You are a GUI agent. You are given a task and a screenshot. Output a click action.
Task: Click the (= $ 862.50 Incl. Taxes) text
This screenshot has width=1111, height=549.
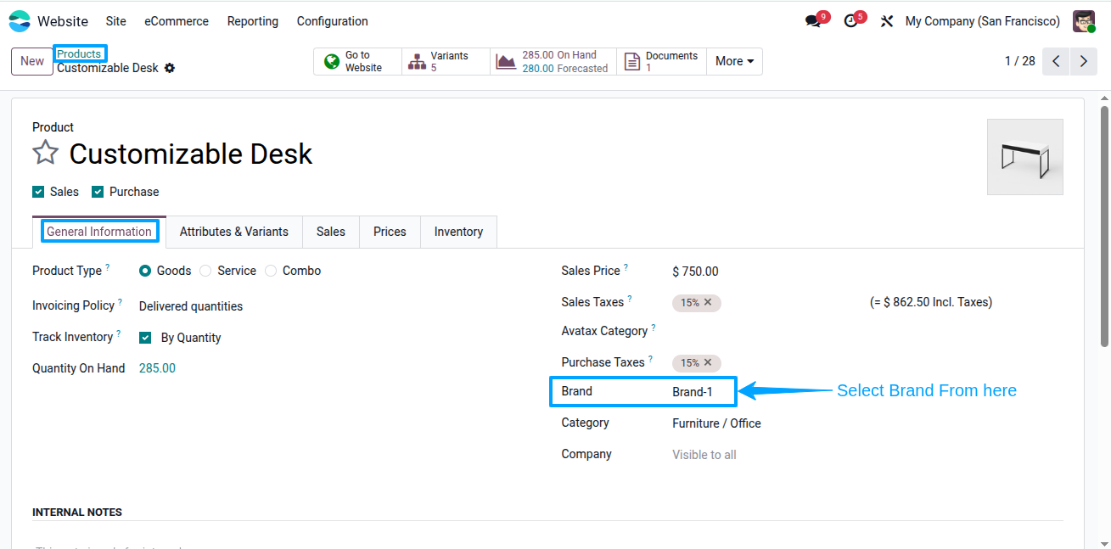(931, 302)
